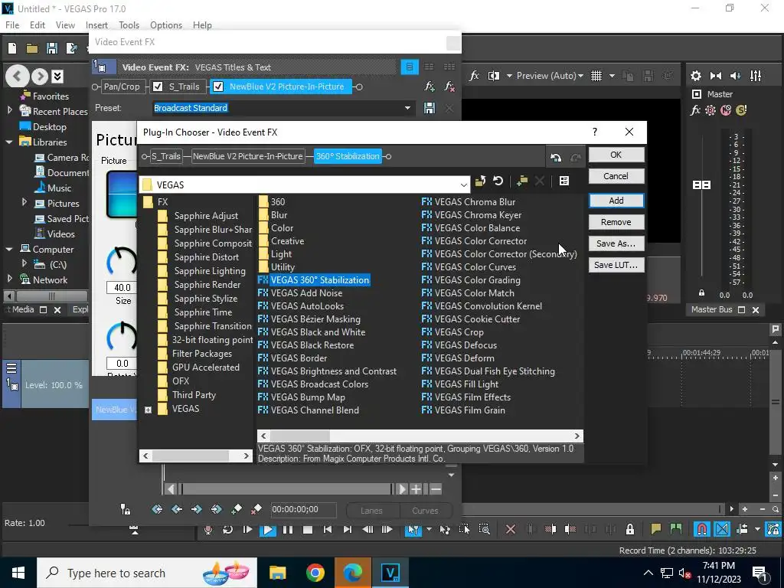Click the Save project toolbar icon
Screen dimensions: 784x588
tap(51, 48)
